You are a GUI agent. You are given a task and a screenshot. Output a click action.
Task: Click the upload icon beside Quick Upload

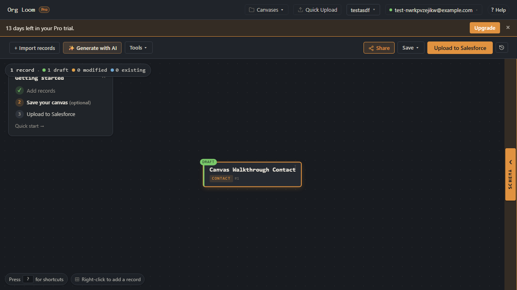[300, 10]
